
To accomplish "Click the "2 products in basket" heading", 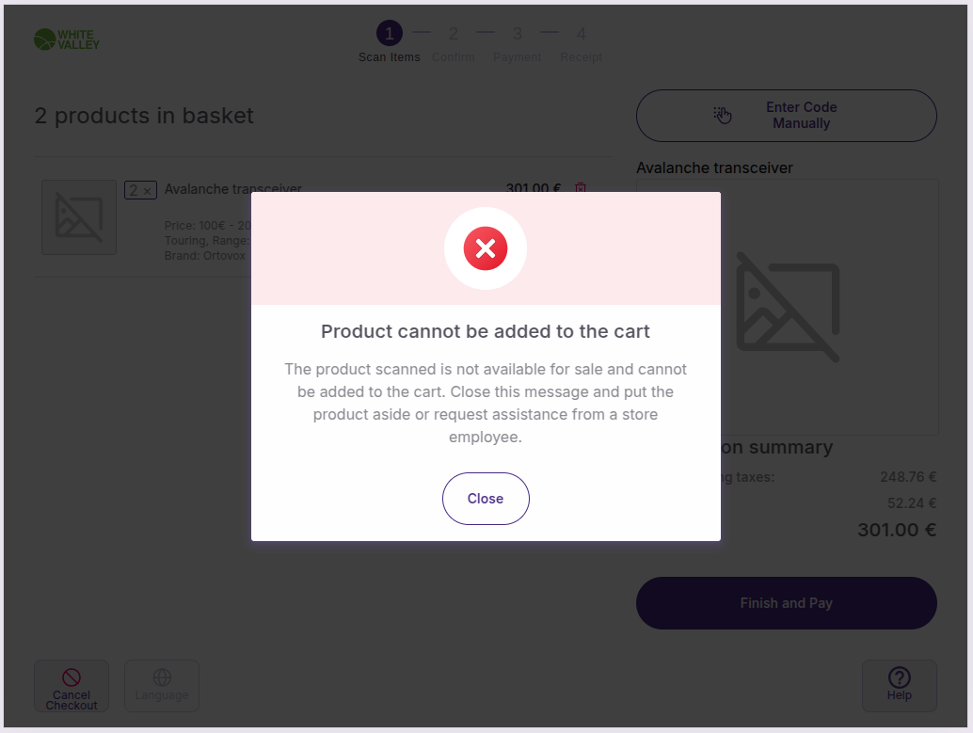I will 144,116.
